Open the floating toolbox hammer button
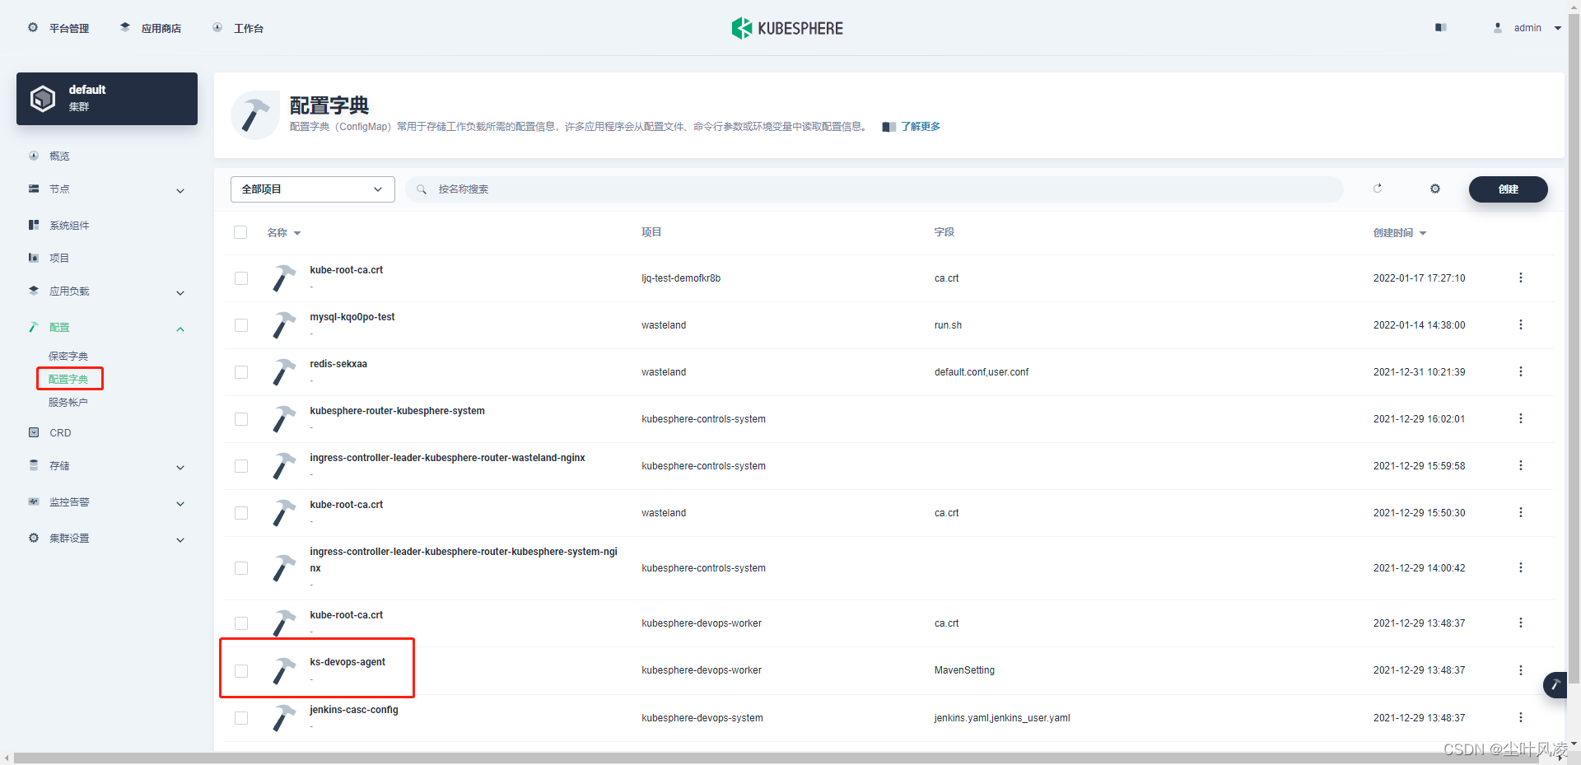This screenshot has height=765, width=1581. click(1555, 685)
